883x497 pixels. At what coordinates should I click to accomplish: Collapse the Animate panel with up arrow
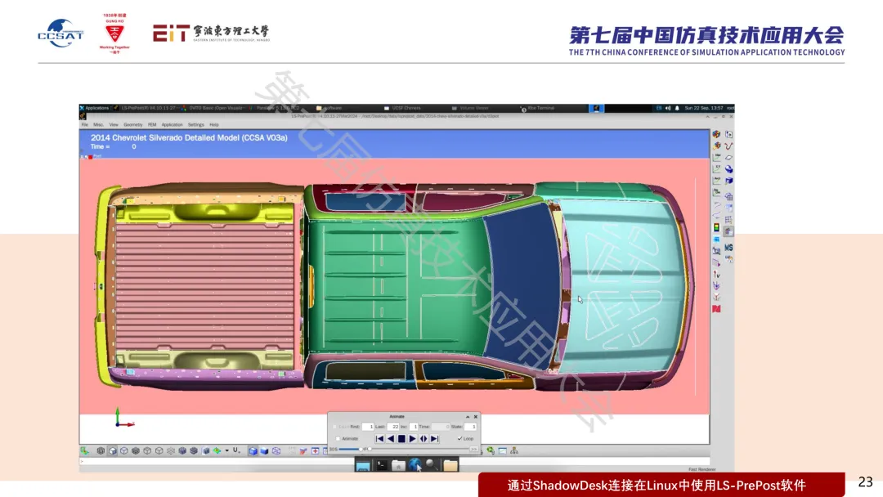tap(468, 417)
